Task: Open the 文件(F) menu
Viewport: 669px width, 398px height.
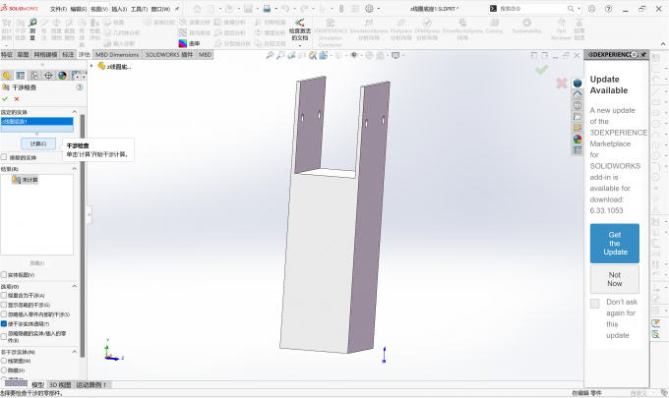Action: pos(58,9)
